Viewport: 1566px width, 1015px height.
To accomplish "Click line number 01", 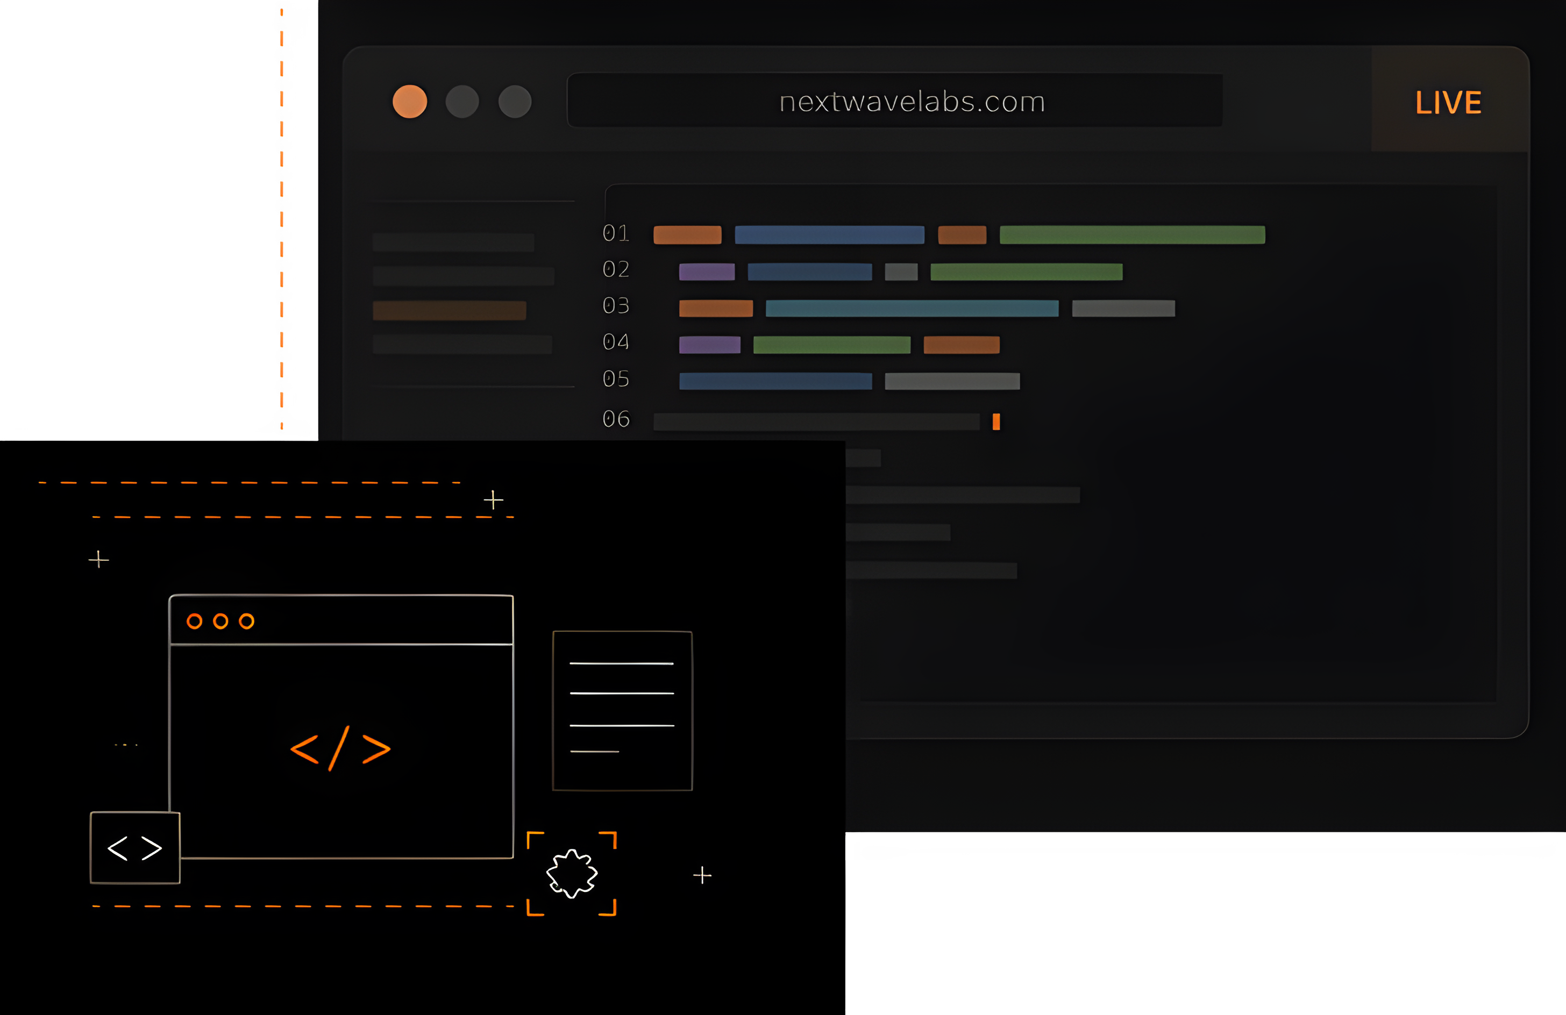I will pos(616,233).
